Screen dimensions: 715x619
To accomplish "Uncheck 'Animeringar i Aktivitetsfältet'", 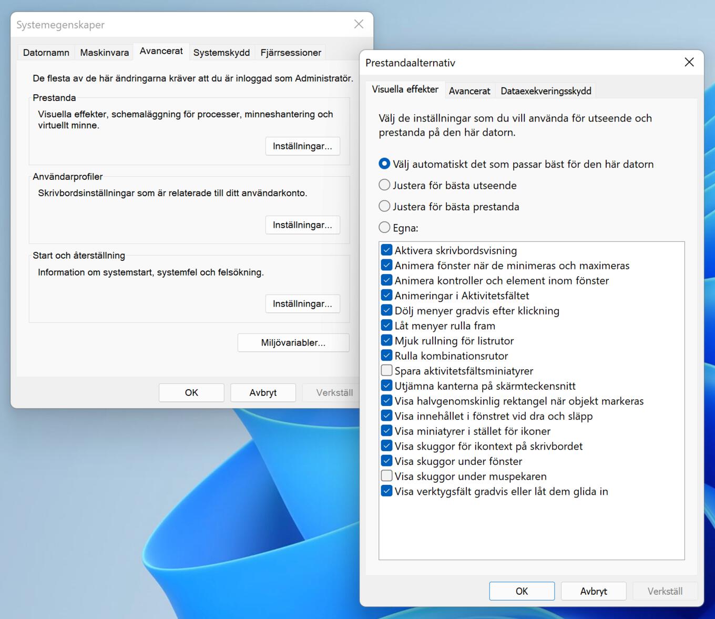I will (386, 296).
